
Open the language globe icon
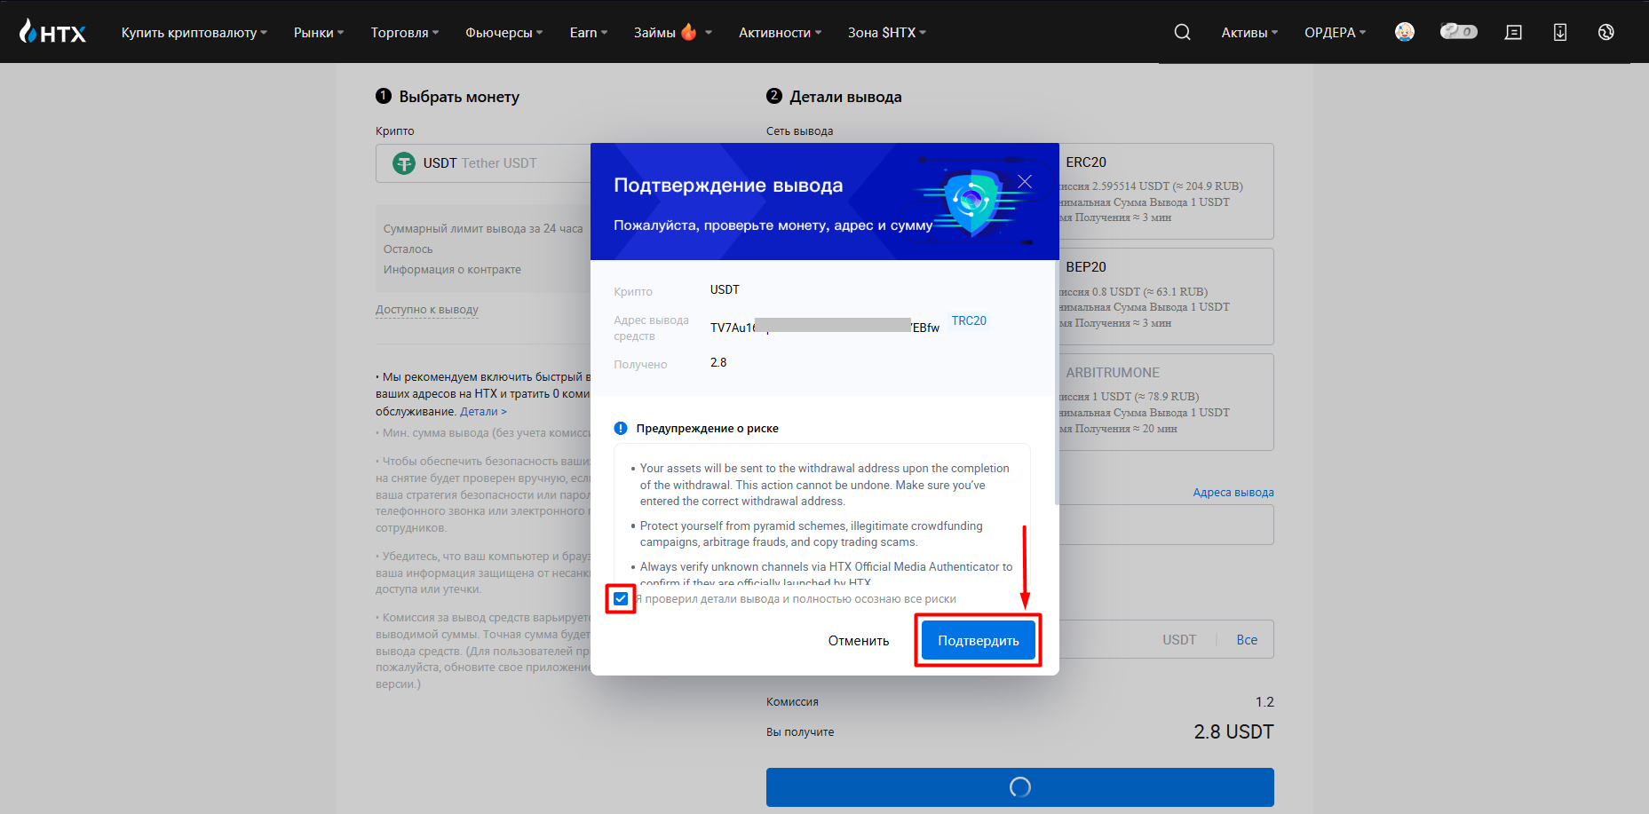coord(1605,32)
